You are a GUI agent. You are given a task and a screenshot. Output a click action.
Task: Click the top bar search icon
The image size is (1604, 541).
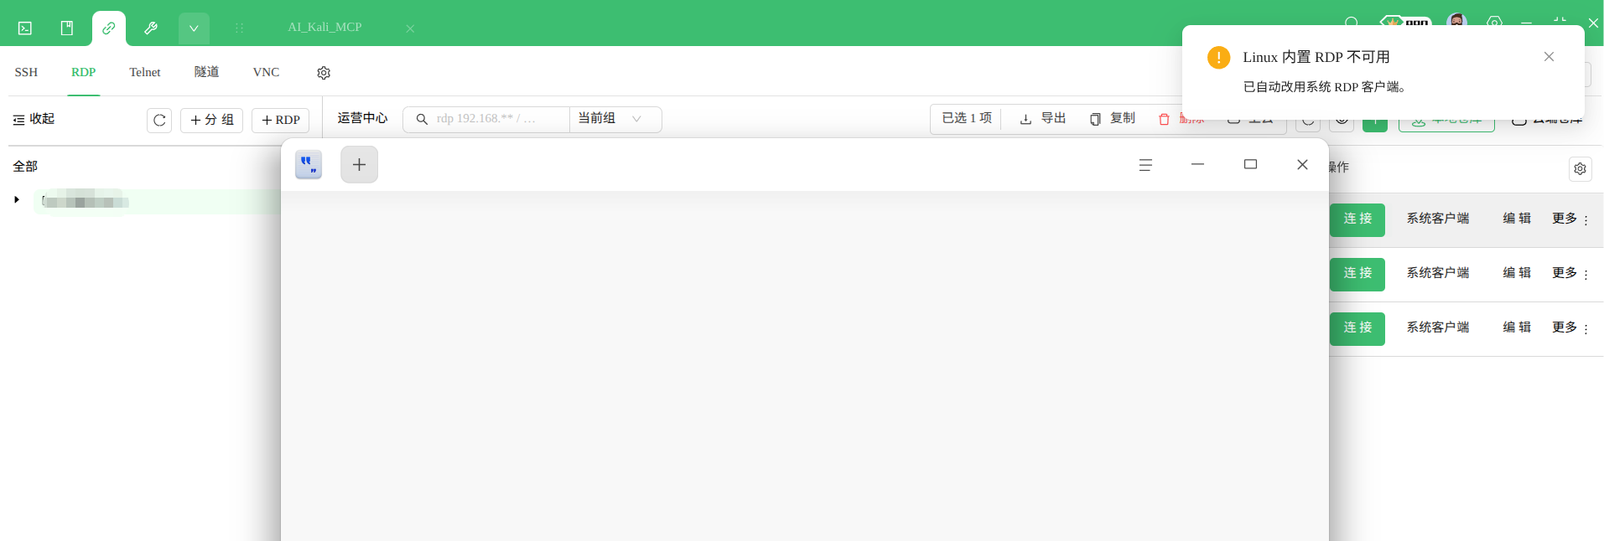click(x=1352, y=21)
